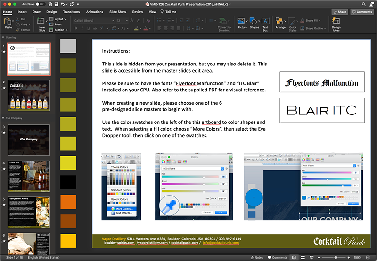Fit slide to window icon

click(x=368, y=257)
